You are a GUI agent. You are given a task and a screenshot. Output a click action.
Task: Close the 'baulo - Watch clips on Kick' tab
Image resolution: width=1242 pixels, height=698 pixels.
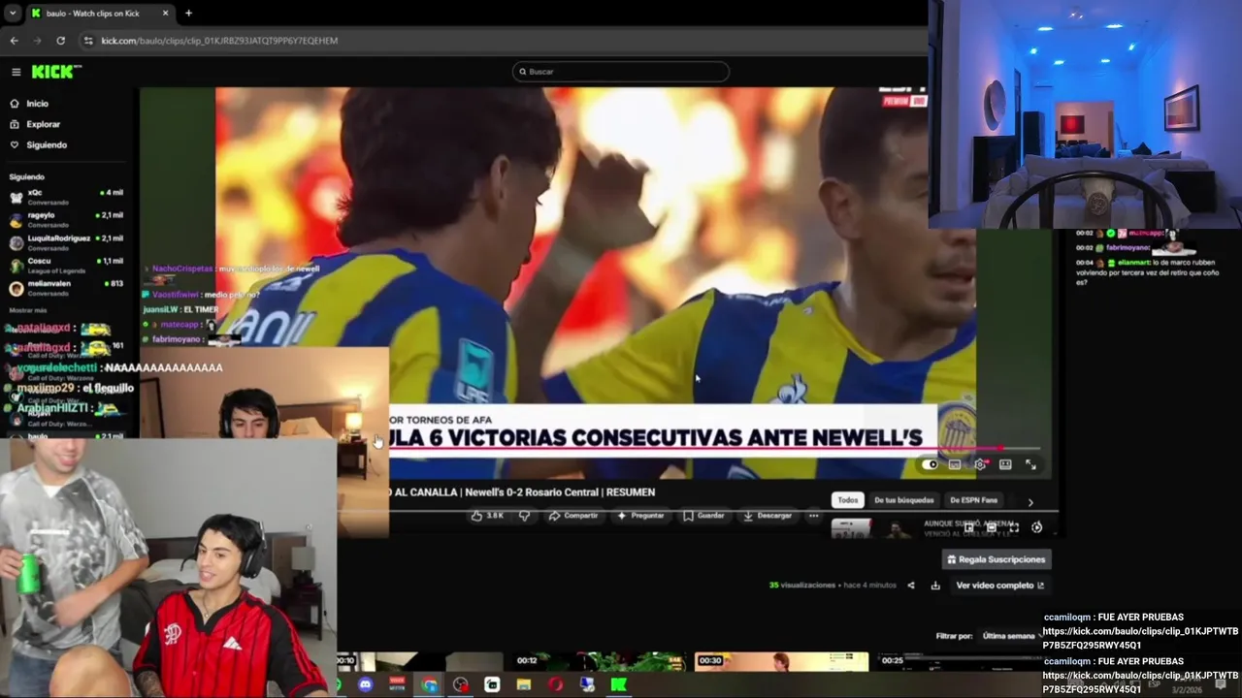pos(165,14)
